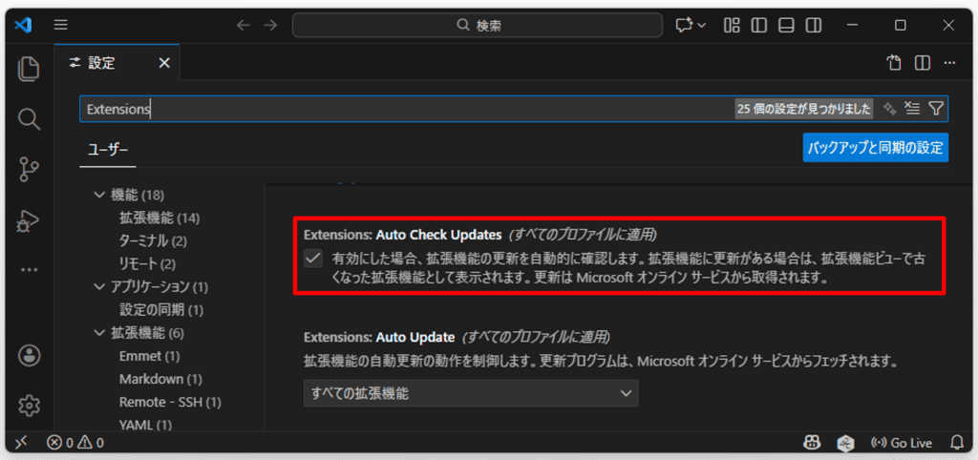Screen dimensions: 978x460
Task: Open the Explorer view in activity bar
Action: pyautogui.click(x=29, y=69)
